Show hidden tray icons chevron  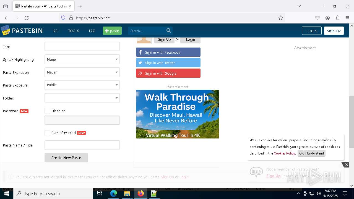point(298,193)
